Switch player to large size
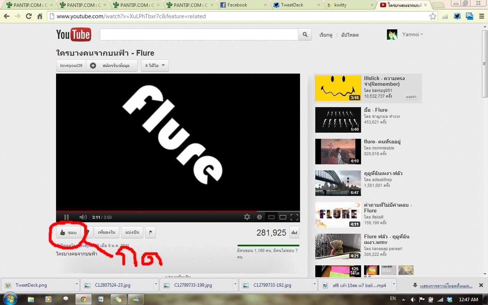488x305 pixels. pyautogui.click(x=283, y=217)
